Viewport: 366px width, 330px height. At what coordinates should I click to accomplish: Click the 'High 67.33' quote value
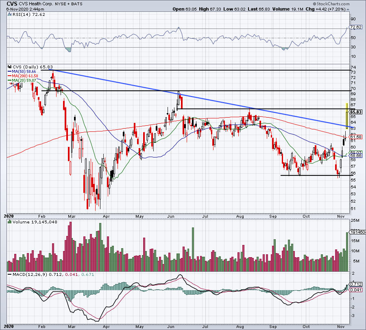pos(210,9)
